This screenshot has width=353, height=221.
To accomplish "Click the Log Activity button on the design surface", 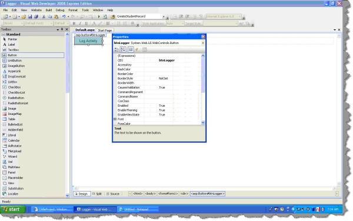I will click(88, 41).
